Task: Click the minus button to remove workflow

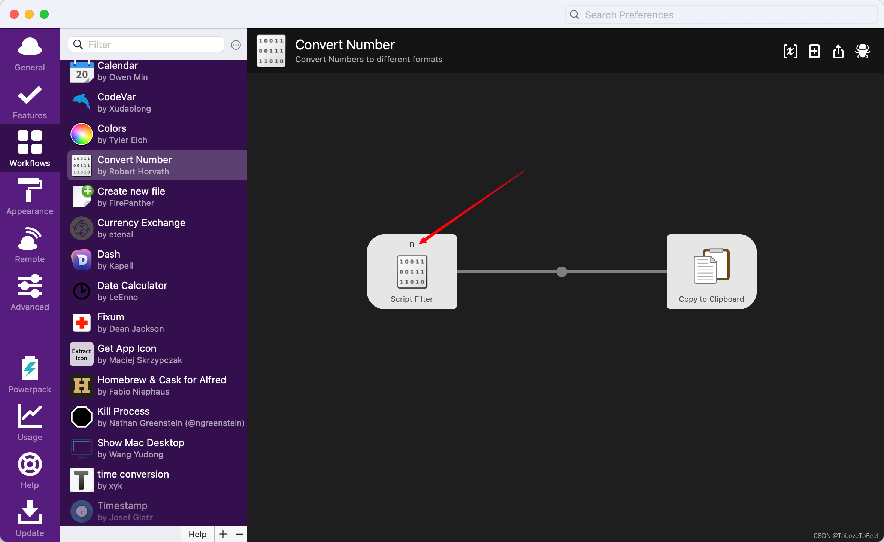Action: point(240,534)
